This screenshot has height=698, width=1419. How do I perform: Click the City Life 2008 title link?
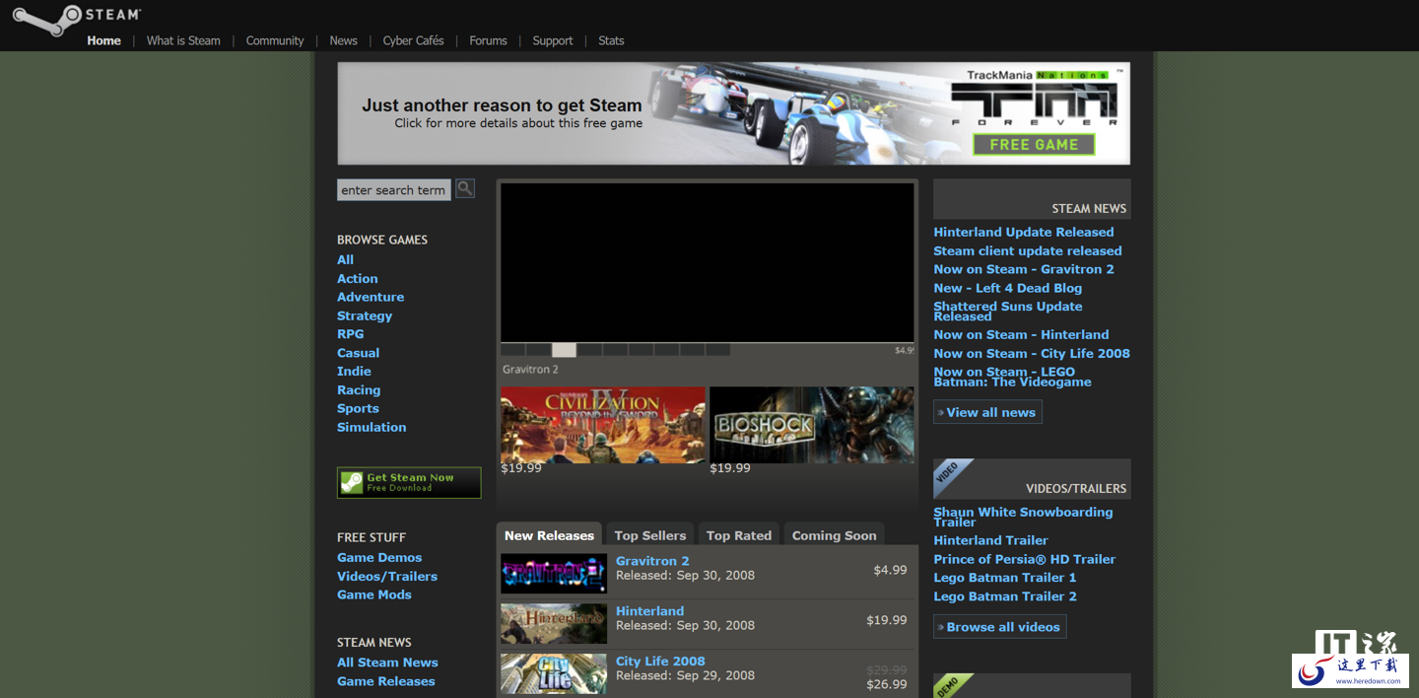tap(660, 662)
